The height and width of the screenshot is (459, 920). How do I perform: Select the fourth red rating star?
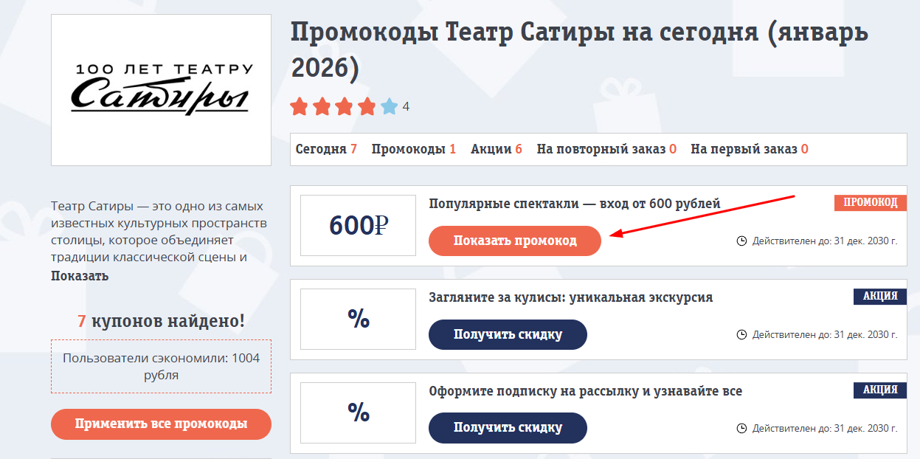[366, 106]
